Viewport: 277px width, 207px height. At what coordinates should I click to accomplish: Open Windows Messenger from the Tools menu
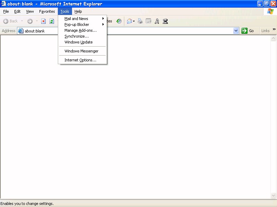click(x=82, y=51)
